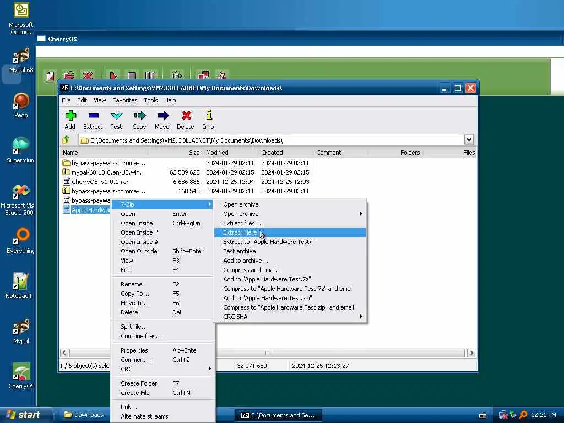Choose Create Folder
The image size is (564, 423).
tap(162, 384)
